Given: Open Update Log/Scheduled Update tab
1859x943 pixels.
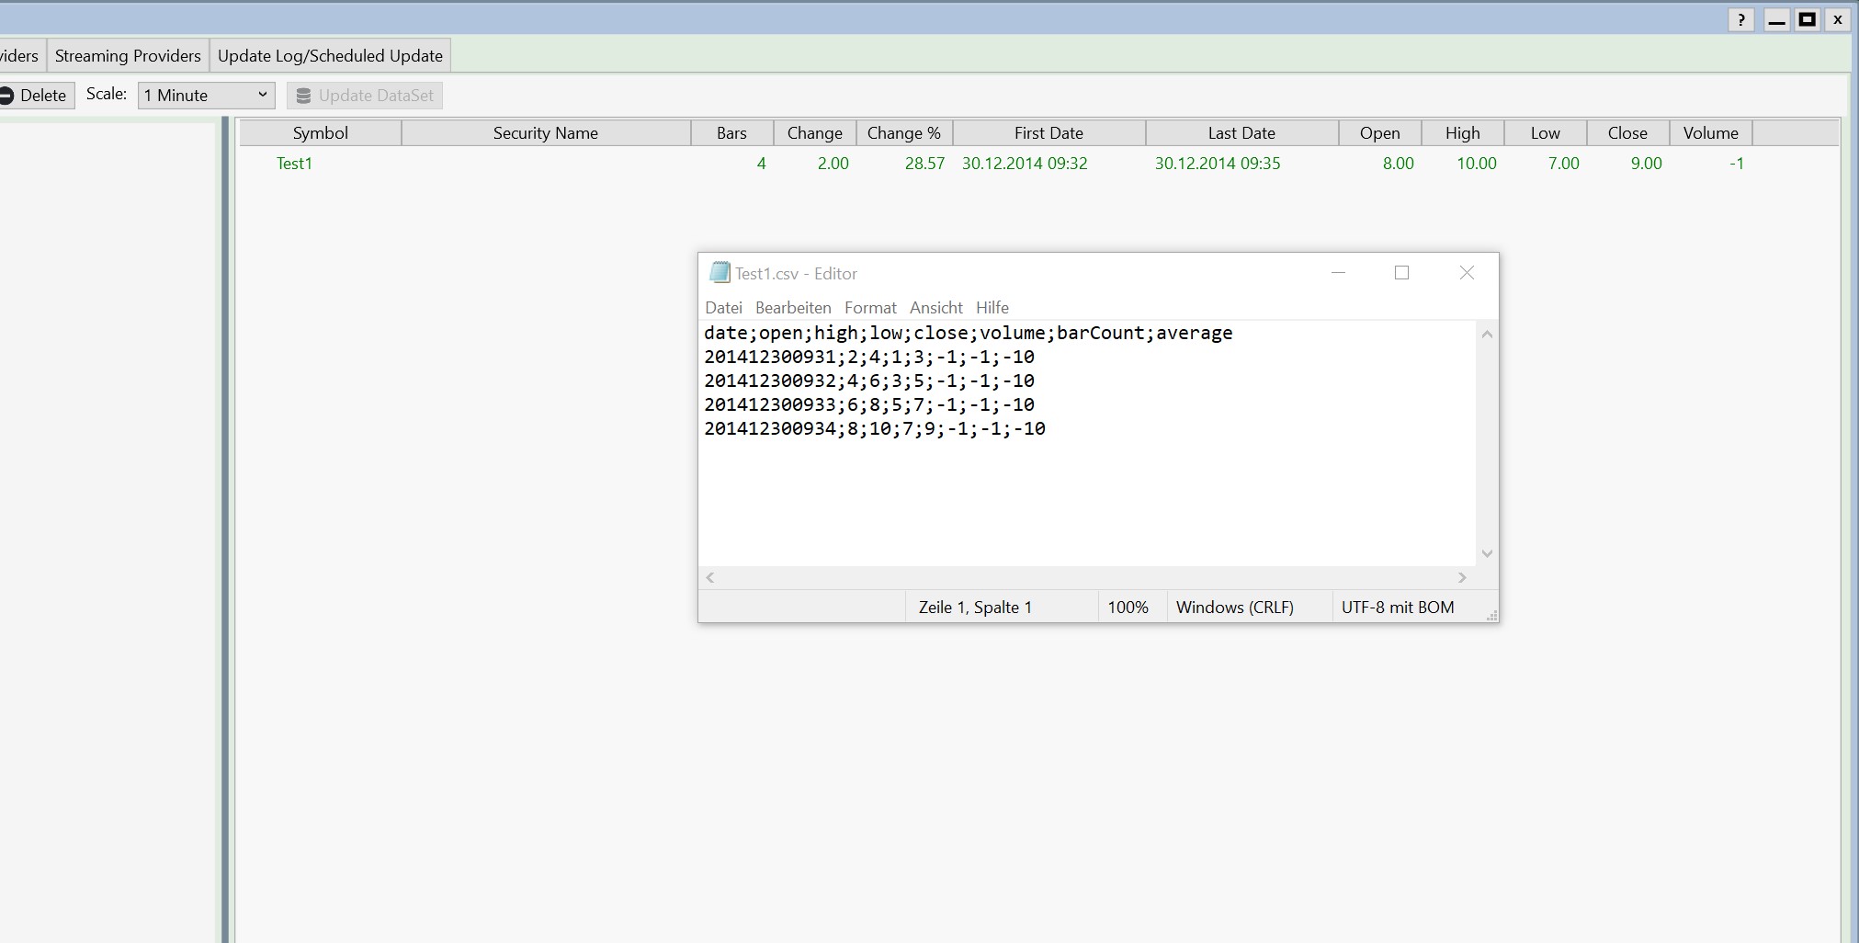Looking at the screenshot, I should [x=330, y=56].
